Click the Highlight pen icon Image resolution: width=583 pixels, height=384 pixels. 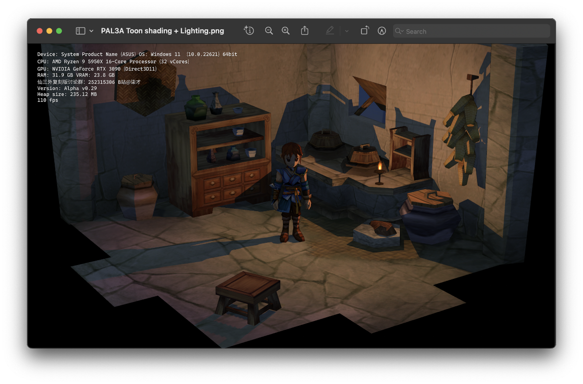pyautogui.click(x=330, y=30)
